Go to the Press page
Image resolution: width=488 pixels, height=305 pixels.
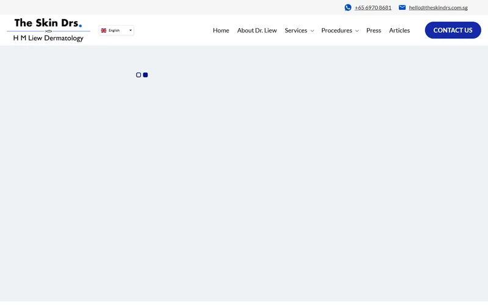pyautogui.click(x=373, y=30)
